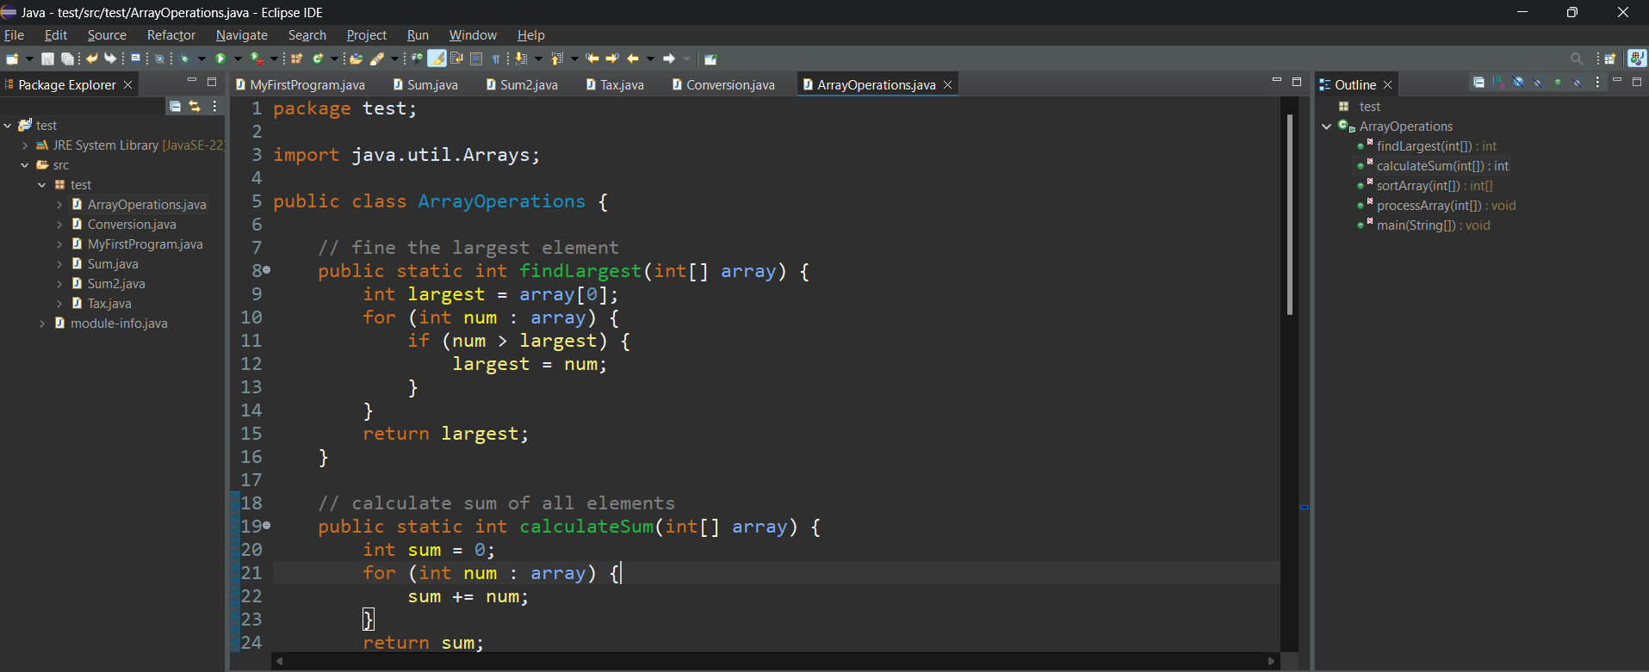Collapse the ArrayOperations class in the Outline
1649x672 pixels.
(x=1327, y=126)
